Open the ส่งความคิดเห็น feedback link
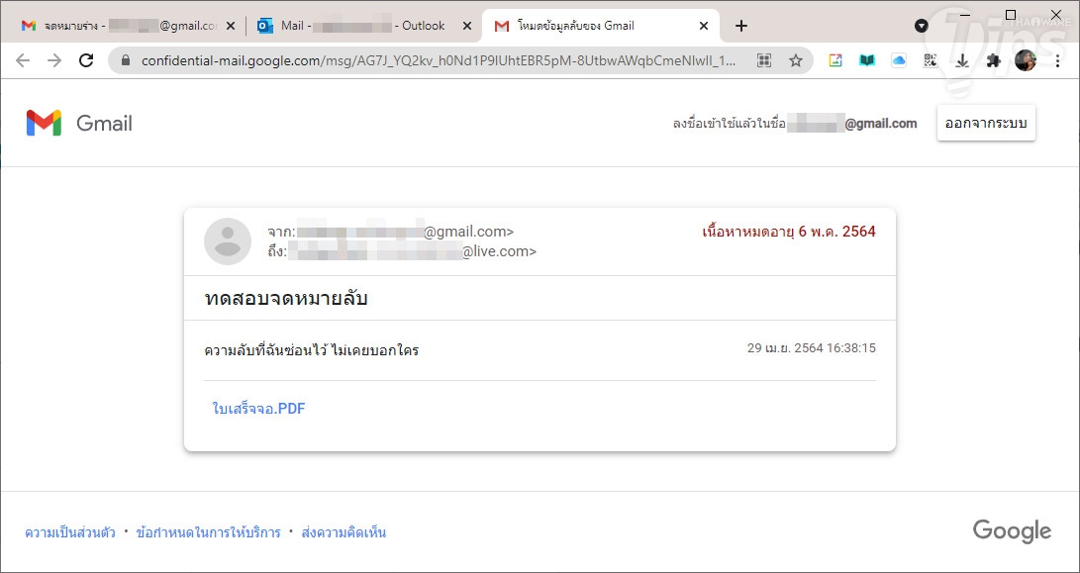Image resolution: width=1080 pixels, height=573 pixels. coord(344,532)
